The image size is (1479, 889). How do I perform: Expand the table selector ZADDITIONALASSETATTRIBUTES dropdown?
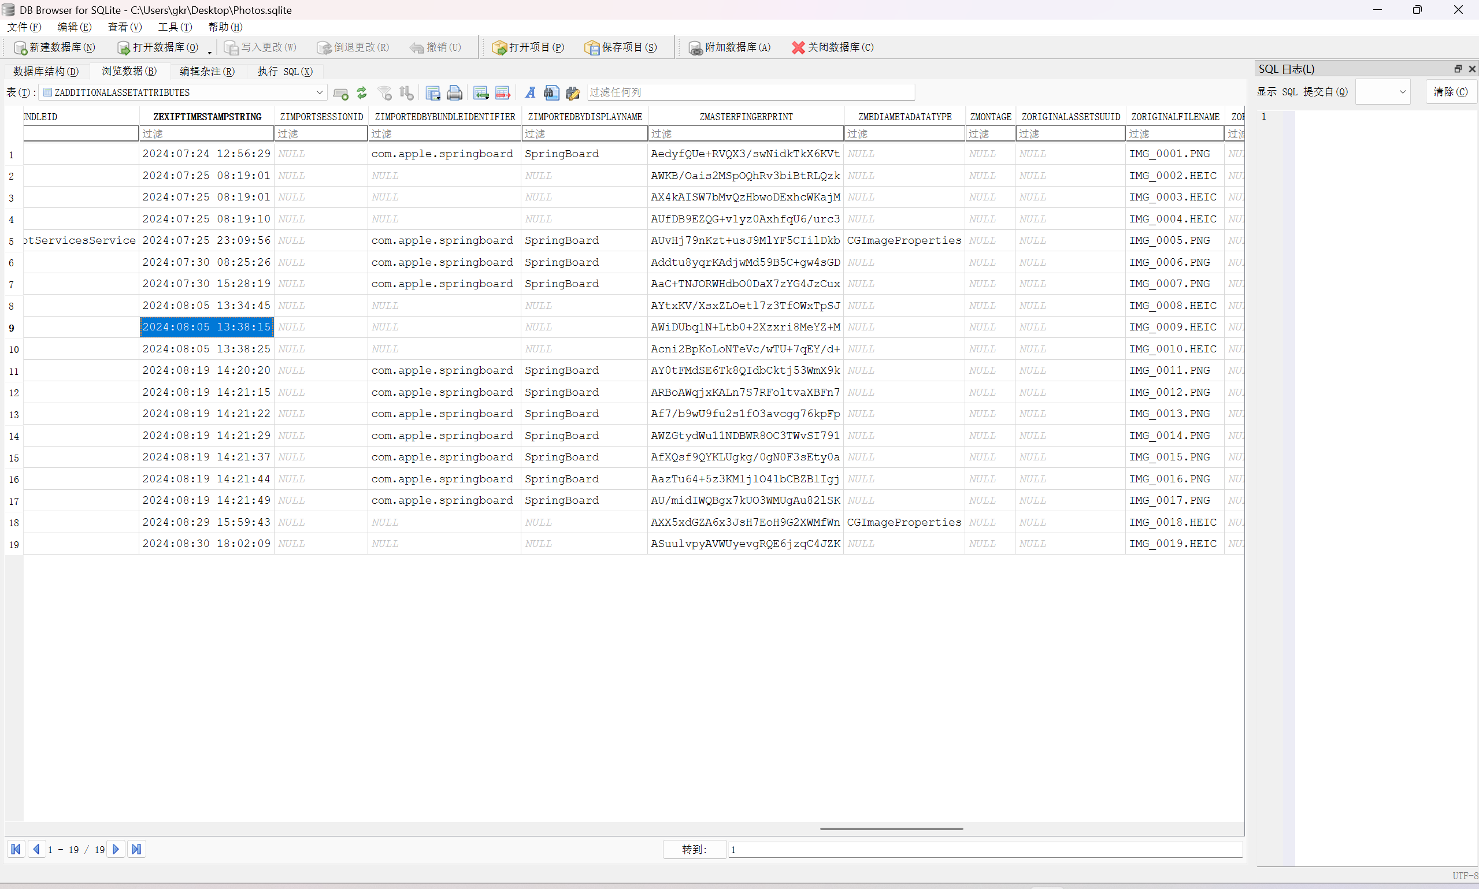(x=320, y=92)
